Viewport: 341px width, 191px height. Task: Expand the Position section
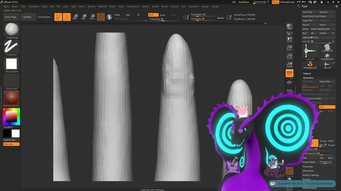coord(306,179)
